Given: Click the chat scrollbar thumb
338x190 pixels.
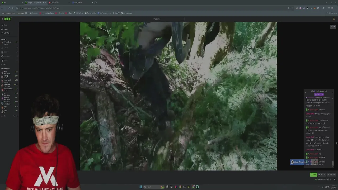Looking at the screenshot, I should pyautogui.click(x=333, y=164).
